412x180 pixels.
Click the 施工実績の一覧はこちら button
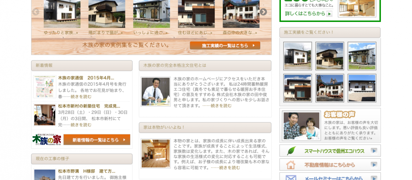point(225,45)
